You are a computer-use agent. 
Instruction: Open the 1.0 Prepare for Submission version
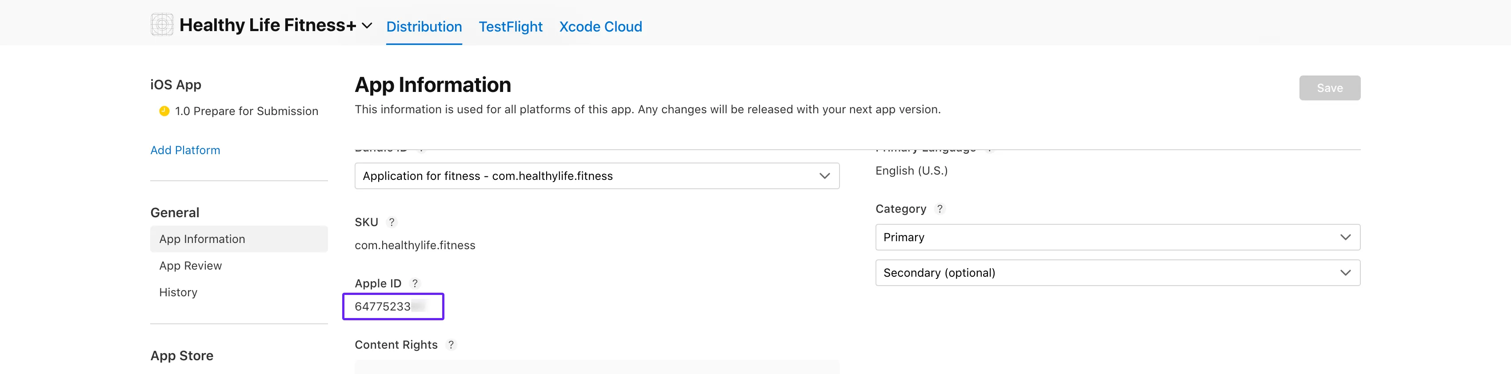click(246, 111)
